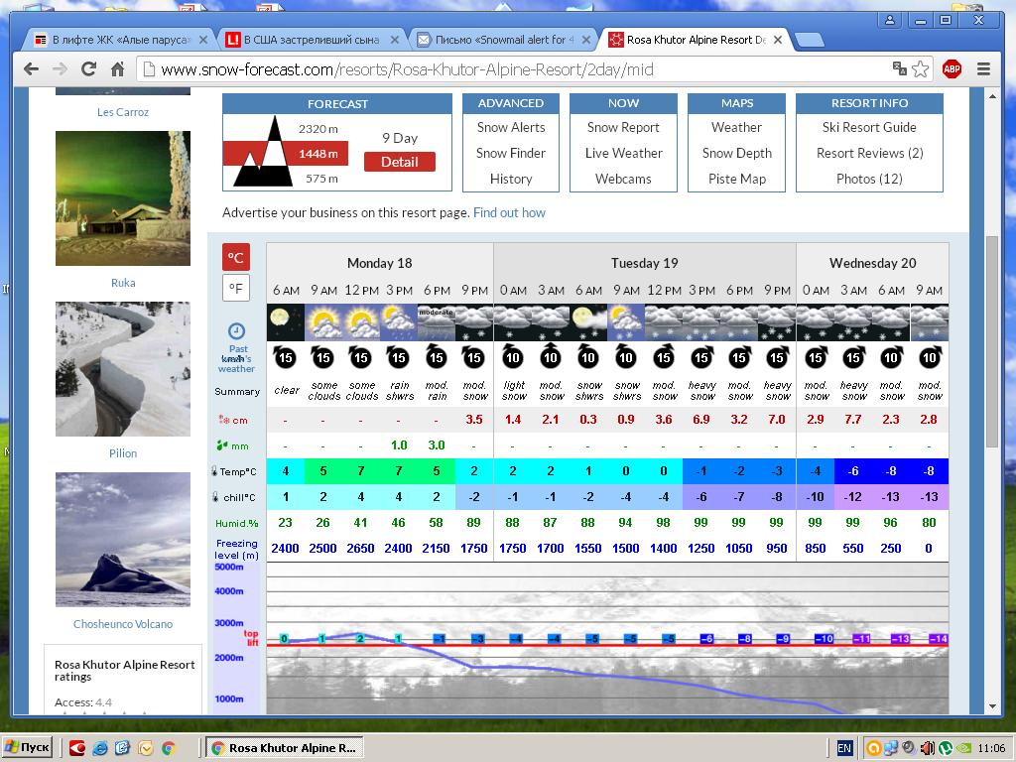Open the Snow Alerts link
1016x762 pixels.
click(x=511, y=128)
